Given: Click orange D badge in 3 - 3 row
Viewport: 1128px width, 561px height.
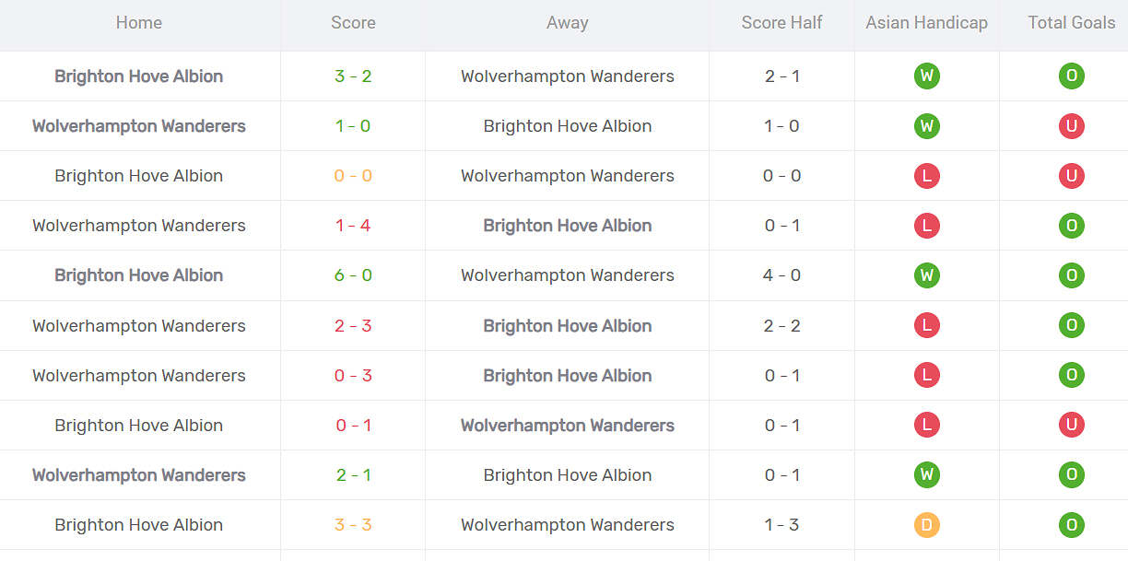Looking at the screenshot, I should tap(926, 525).
